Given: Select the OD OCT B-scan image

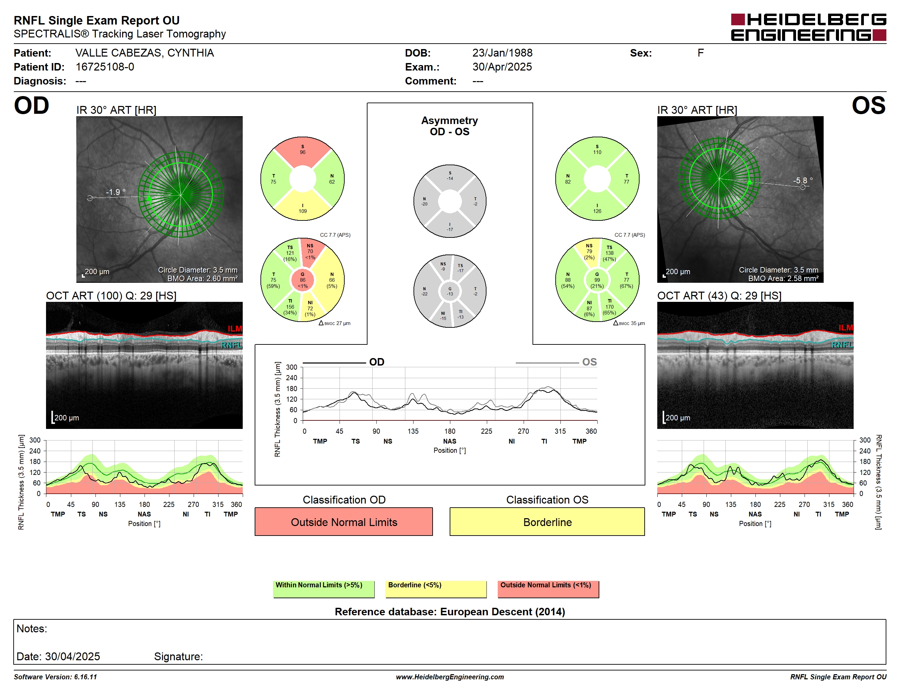Looking at the screenshot, I should click(144, 365).
